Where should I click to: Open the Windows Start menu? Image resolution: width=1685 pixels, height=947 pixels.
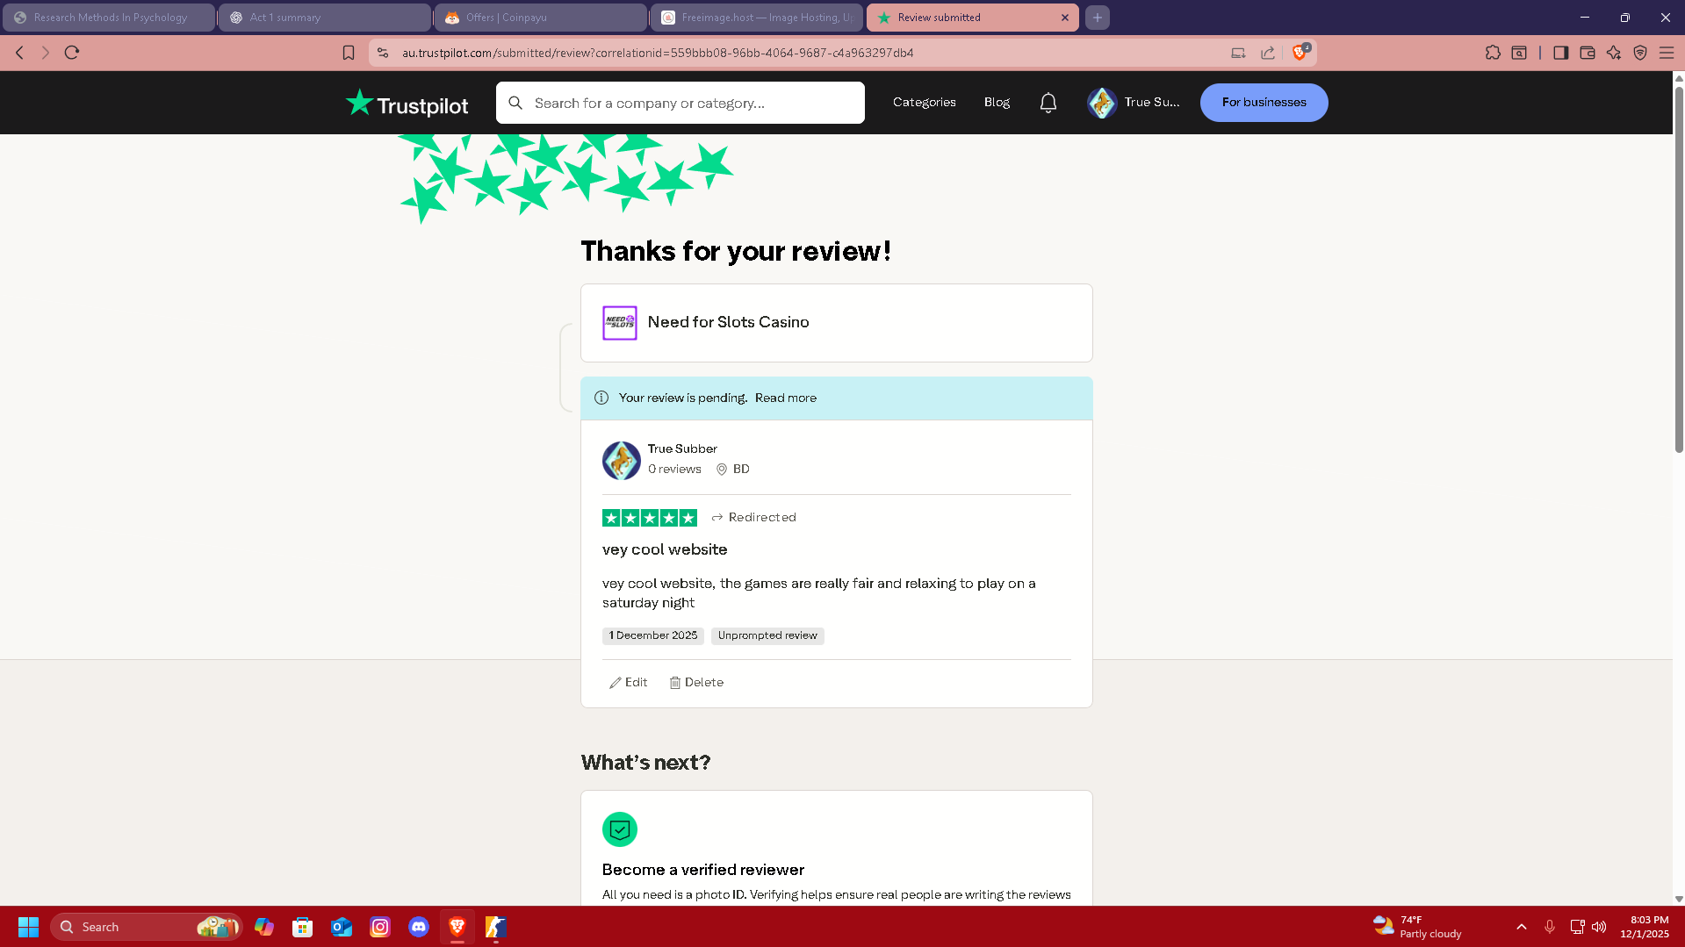[x=28, y=927]
